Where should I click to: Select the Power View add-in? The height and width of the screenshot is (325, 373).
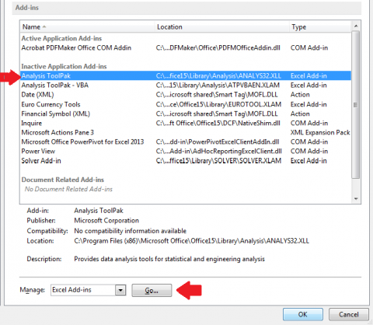tap(186, 151)
